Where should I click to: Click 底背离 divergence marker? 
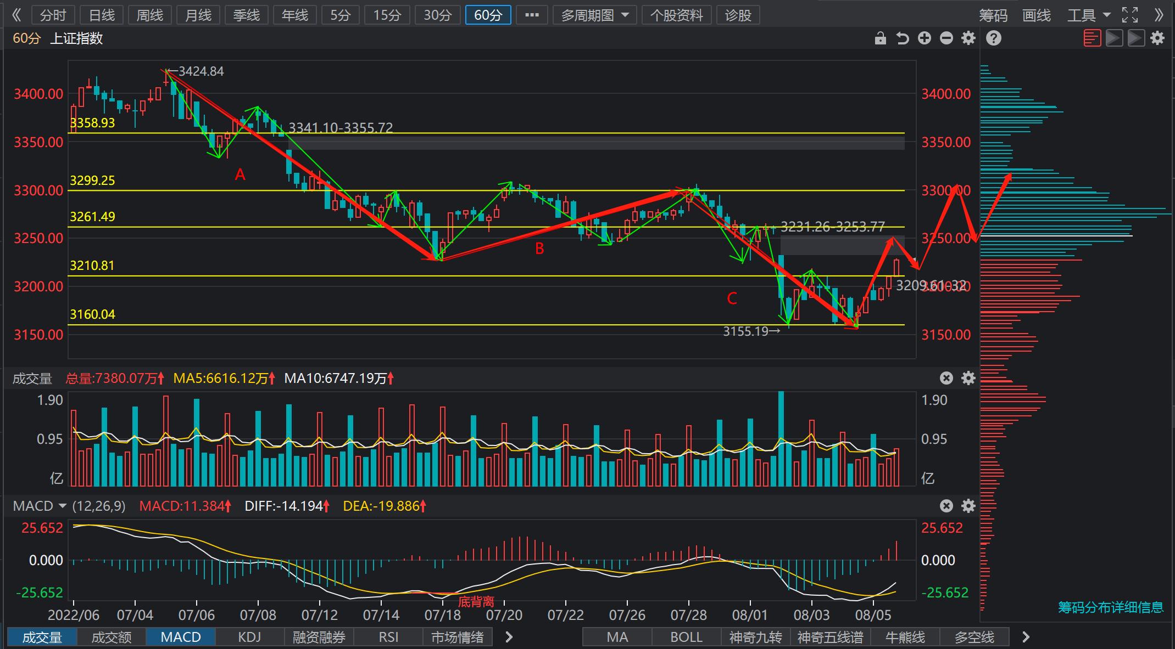coord(476,602)
